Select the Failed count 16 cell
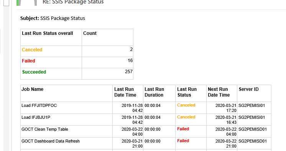 click(x=107, y=62)
